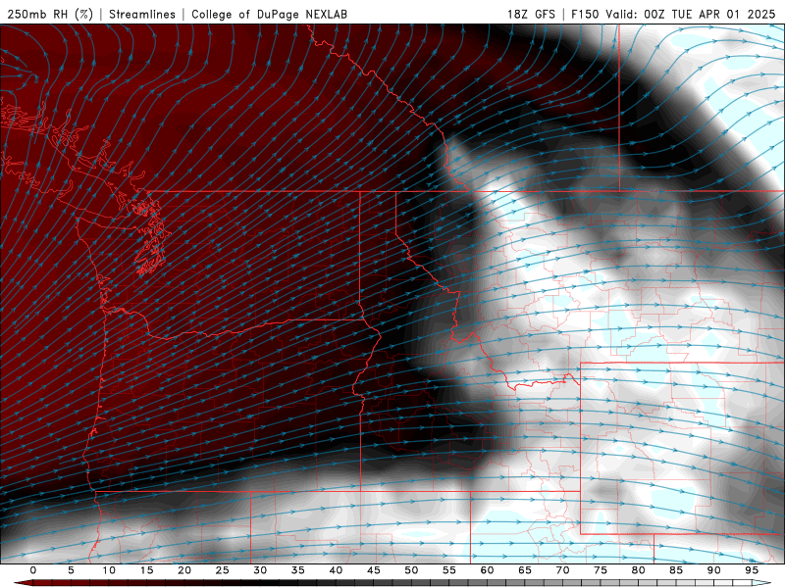Click the "25" color scale label
The height and width of the screenshot is (588, 785).
[223, 570]
